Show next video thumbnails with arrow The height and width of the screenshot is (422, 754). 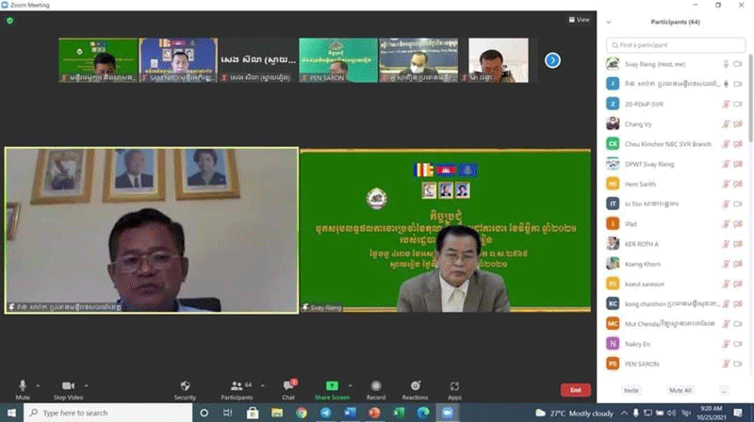click(553, 60)
